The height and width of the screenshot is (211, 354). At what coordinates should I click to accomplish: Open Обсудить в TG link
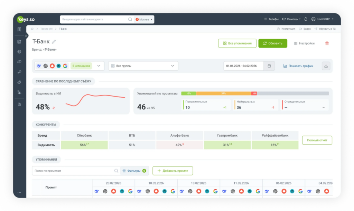click(325, 29)
